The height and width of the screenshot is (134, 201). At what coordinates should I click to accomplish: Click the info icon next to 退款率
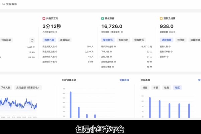click(x=167, y=57)
